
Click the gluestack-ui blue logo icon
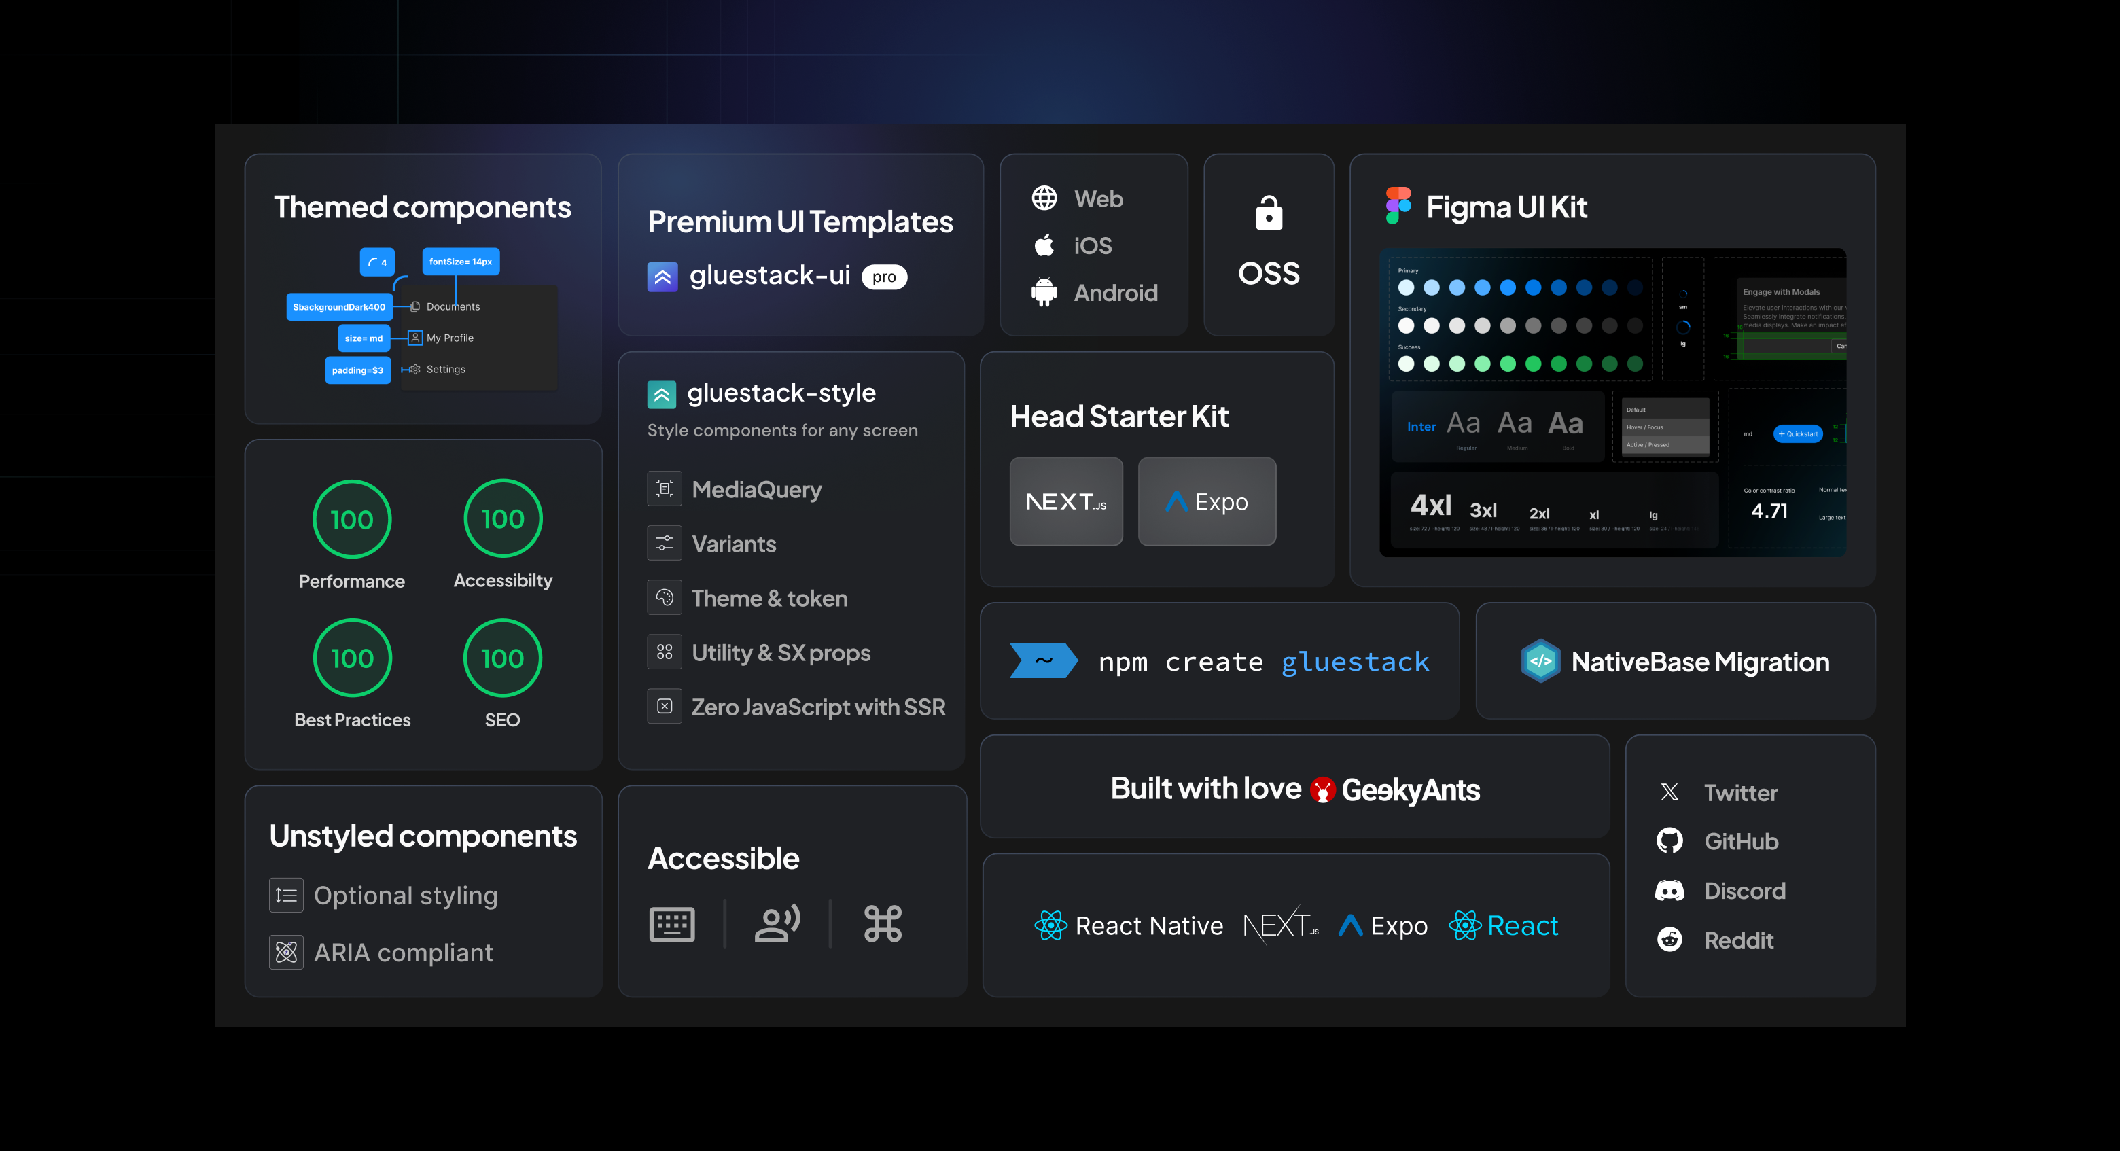pos(662,277)
